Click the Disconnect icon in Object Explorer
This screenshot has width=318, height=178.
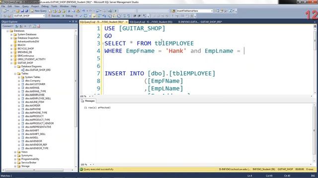pos(21,26)
